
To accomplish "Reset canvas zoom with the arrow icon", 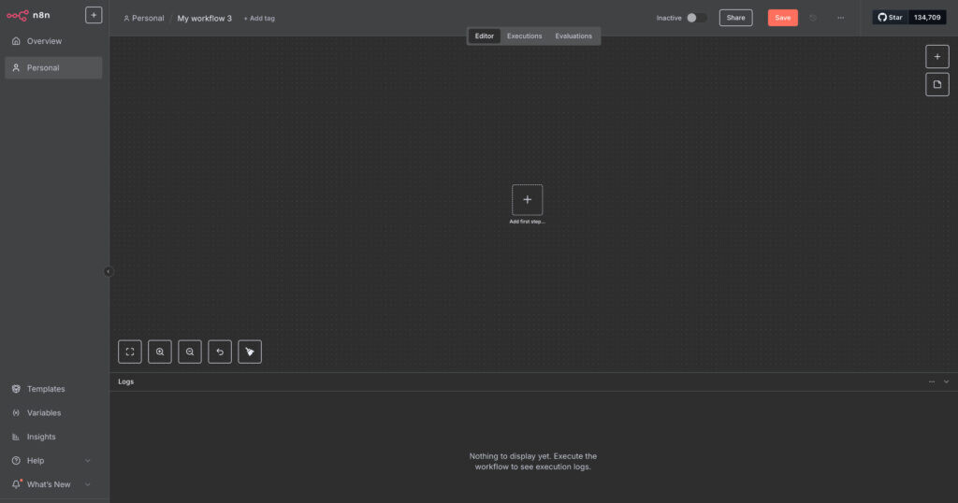I will [220, 352].
